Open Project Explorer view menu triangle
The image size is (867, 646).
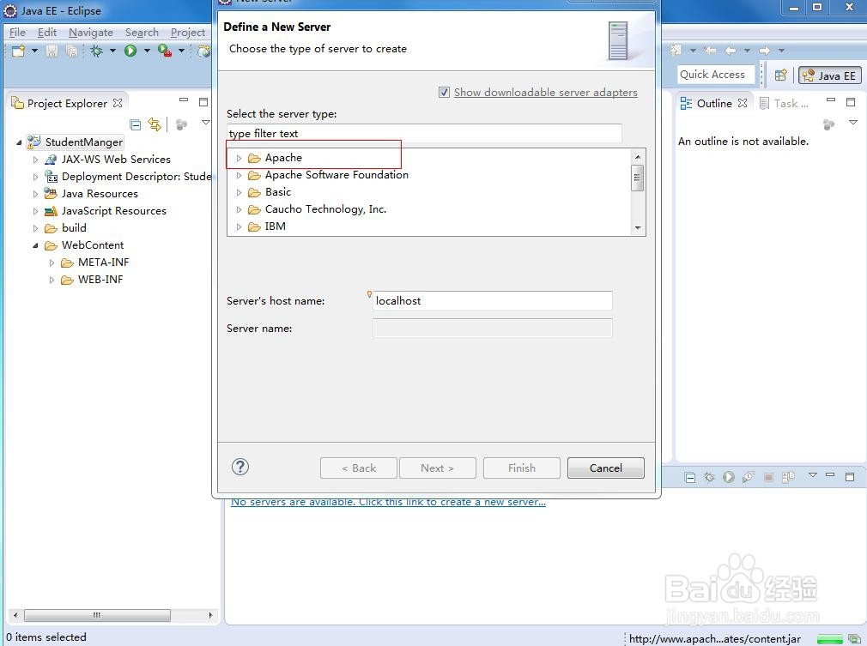coord(206,123)
